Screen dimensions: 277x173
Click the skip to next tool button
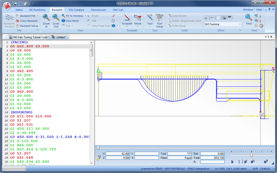pyautogui.click(x=253, y=161)
